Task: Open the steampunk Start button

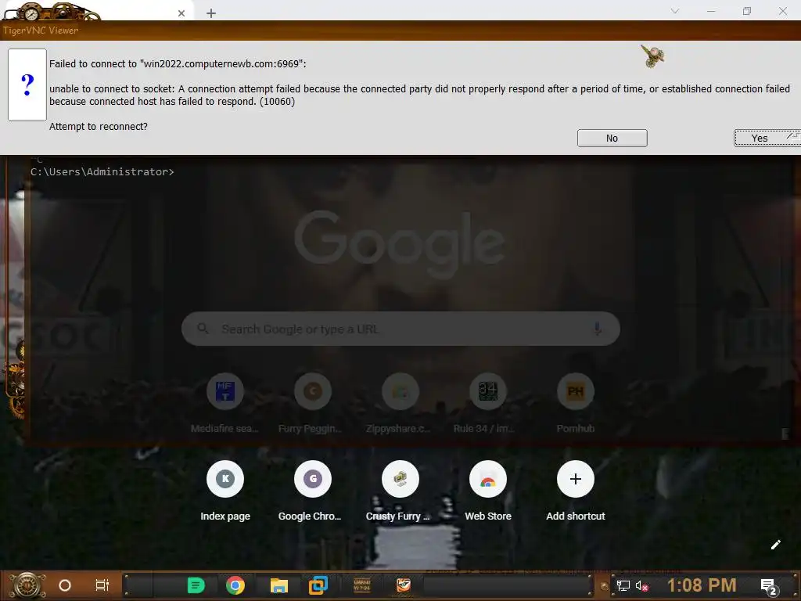Action: coord(27,585)
